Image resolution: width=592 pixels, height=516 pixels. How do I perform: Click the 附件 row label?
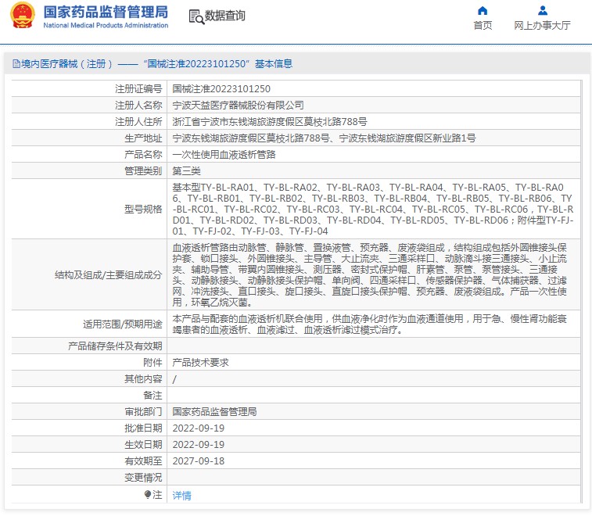coord(152,362)
